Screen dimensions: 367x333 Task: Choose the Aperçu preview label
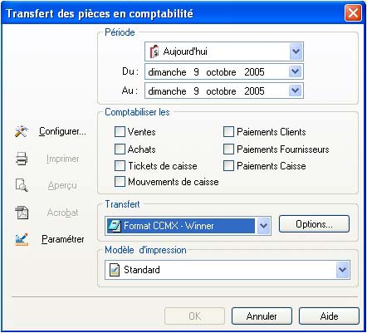62,185
